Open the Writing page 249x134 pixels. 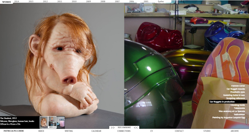69,131
